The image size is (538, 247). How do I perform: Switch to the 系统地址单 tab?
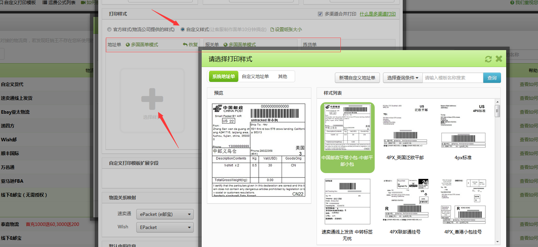224,76
